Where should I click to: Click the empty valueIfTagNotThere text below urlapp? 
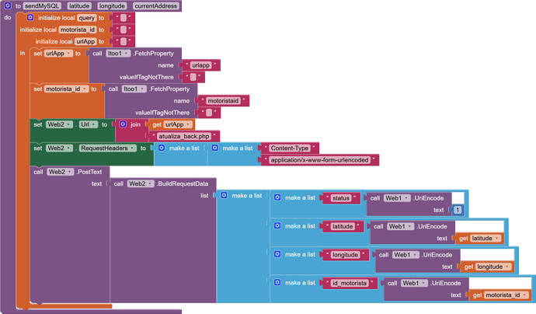[x=193, y=77]
